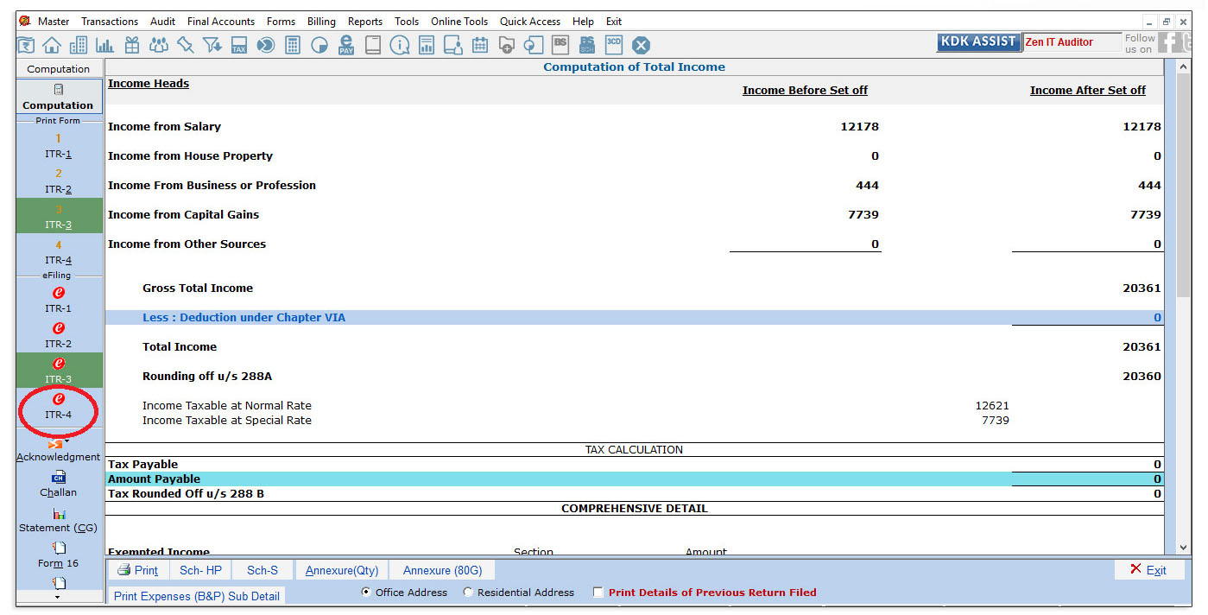The image size is (1208, 615).
Task: Click vertical scrollbar up arrow
Action: point(1182,67)
